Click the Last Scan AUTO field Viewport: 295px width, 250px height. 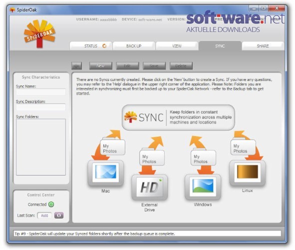click(x=44, y=215)
